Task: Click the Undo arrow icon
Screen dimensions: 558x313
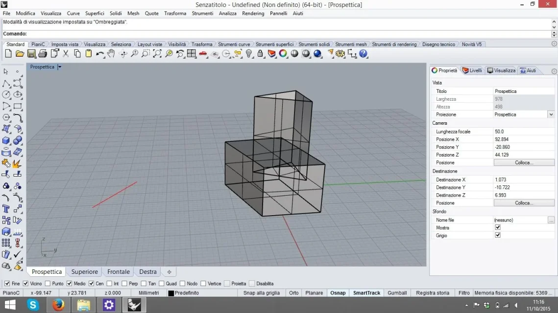Action: coord(100,54)
